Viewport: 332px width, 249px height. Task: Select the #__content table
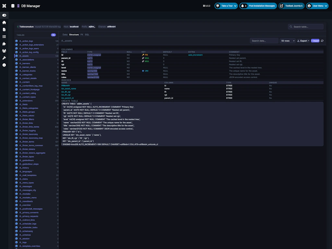tap(36, 82)
